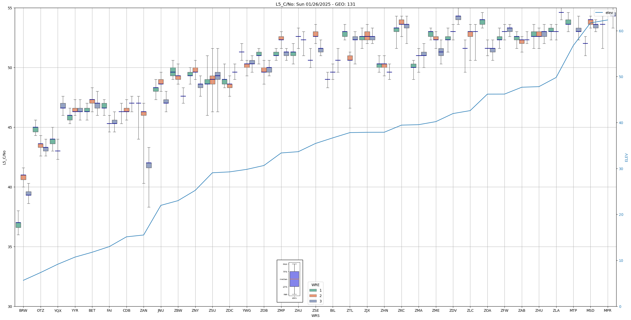Click the orange WRE 2 legend swatch
Screen dimensions: 631x320
click(x=313, y=296)
